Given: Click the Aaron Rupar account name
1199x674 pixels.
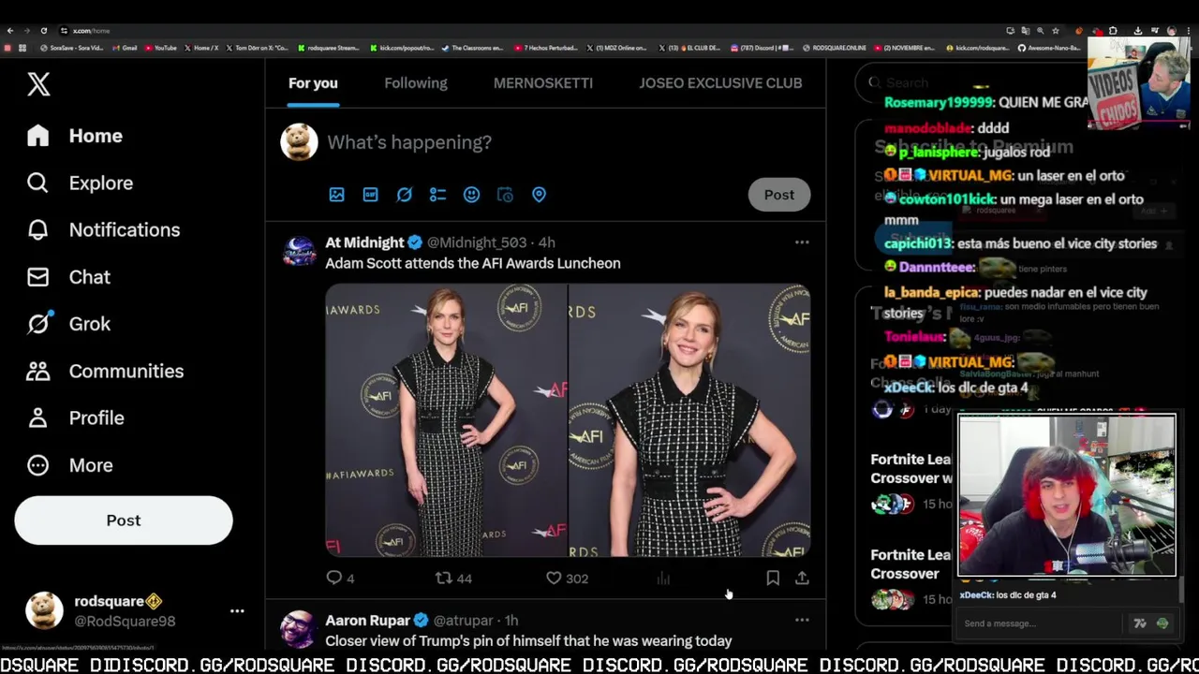Looking at the screenshot, I should tap(367, 621).
